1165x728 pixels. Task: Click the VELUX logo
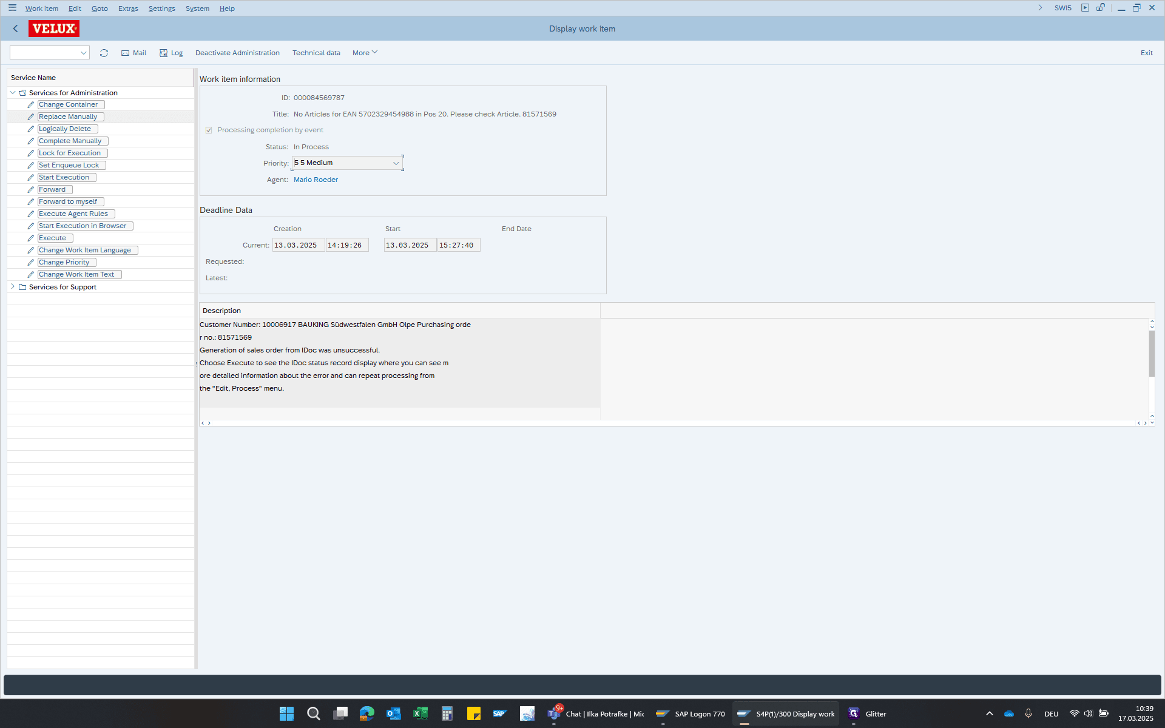pyautogui.click(x=54, y=29)
